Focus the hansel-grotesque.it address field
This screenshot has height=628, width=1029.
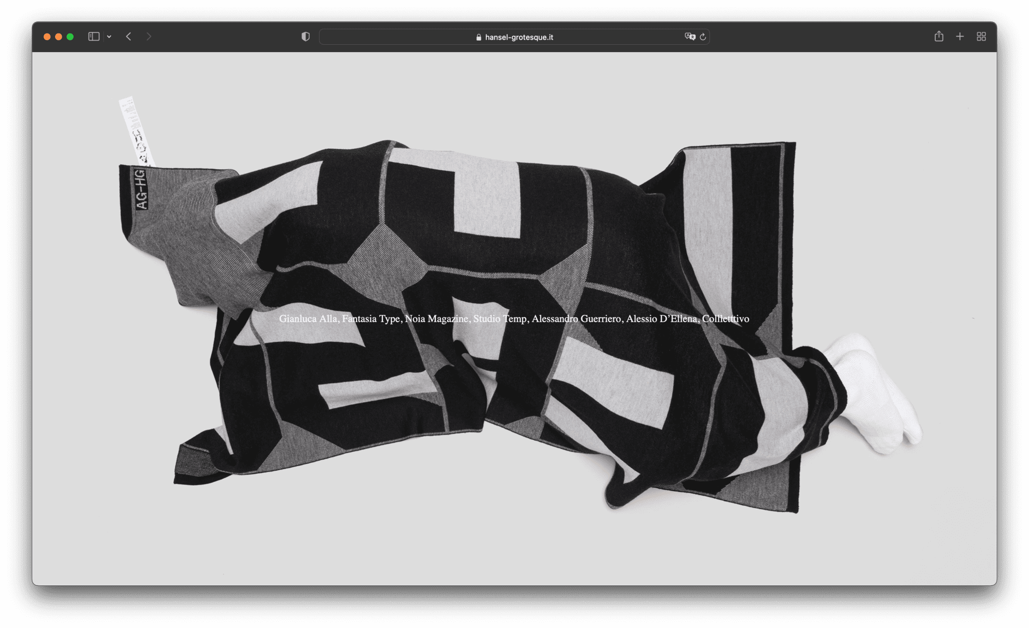519,37
